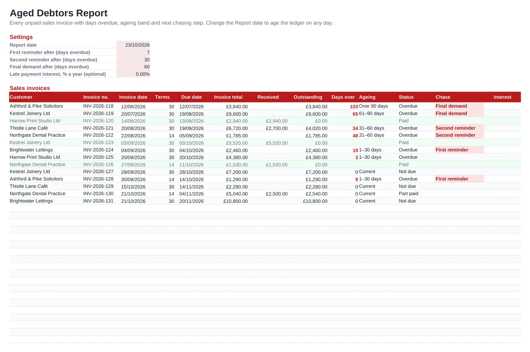Click the £2,700.00 received amount

click(277, 128)
